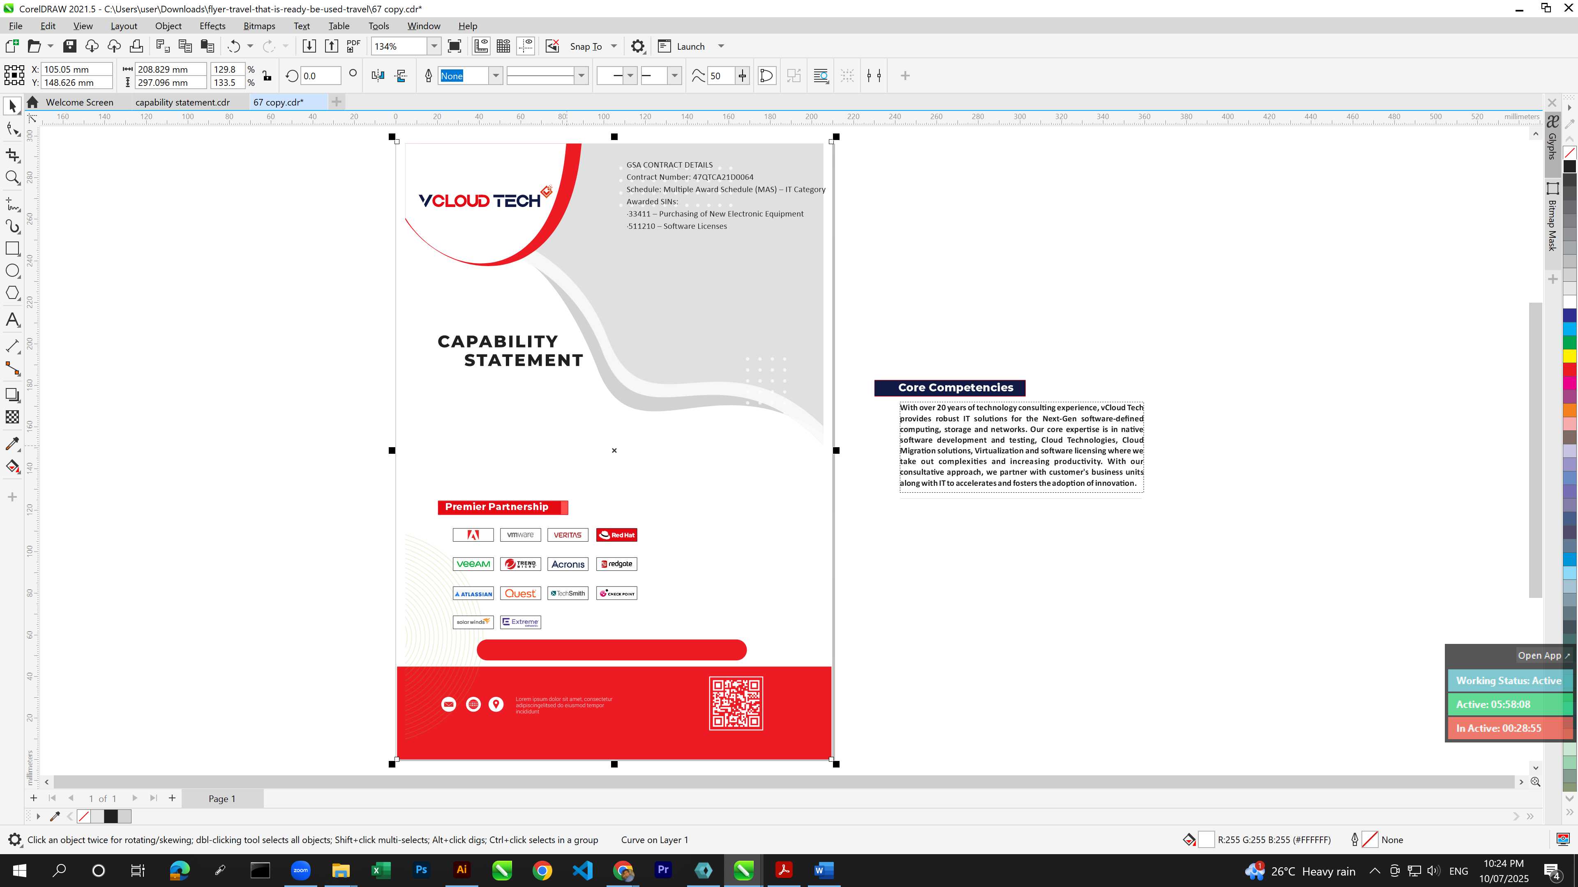Open the Layout menu
1578x887 pixels.
click(x=124, y=26)
